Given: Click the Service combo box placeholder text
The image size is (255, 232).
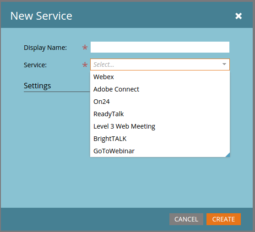Looking at the screenshot, I should [x=104, y=65].
